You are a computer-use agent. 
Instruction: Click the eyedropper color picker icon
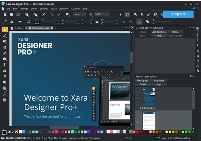coord(13,132)
